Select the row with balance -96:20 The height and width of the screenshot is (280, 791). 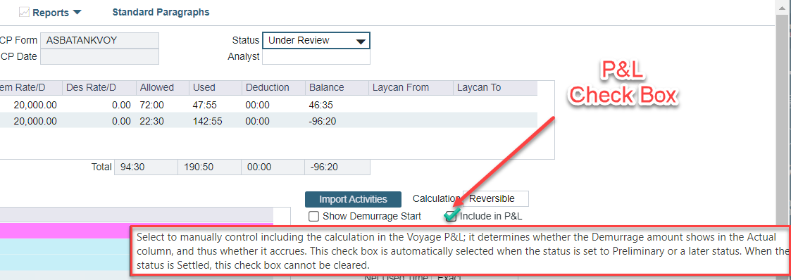coord(268,122)
